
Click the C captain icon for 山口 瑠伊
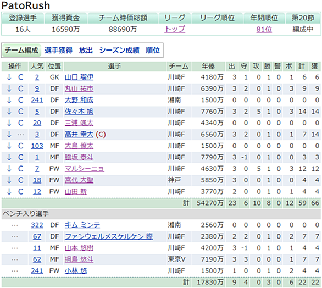tap(21, 77)
